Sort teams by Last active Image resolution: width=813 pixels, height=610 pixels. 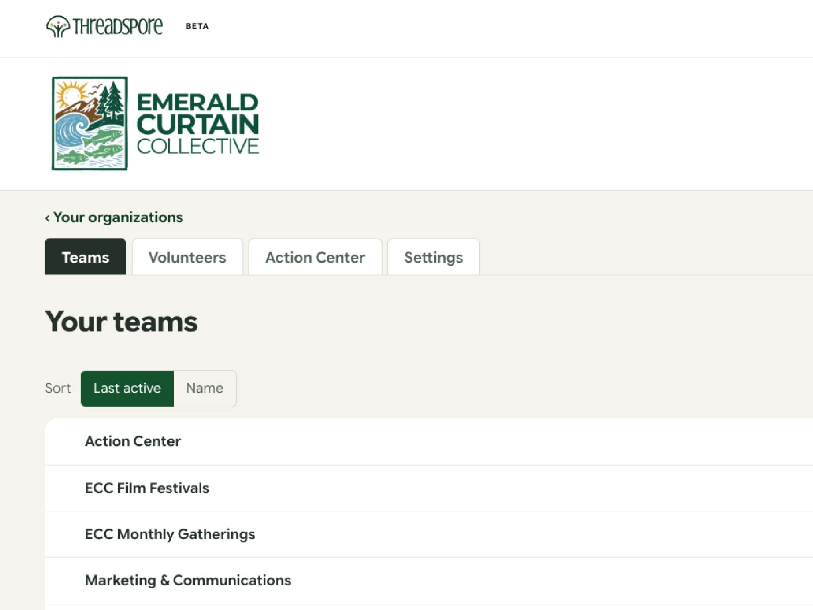127,388
